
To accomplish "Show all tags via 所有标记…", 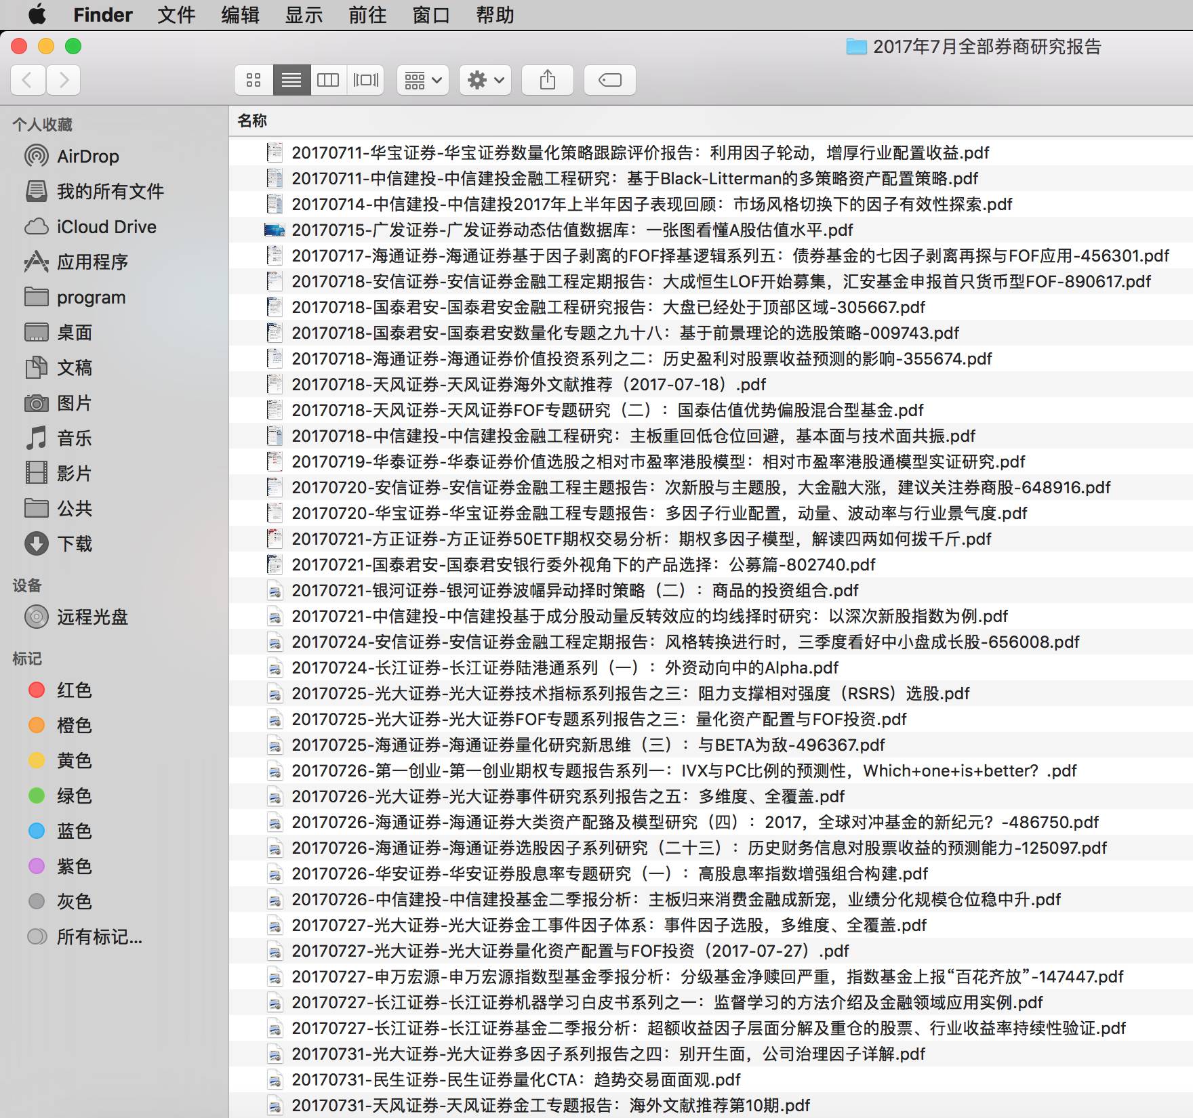I will [85, 937].
